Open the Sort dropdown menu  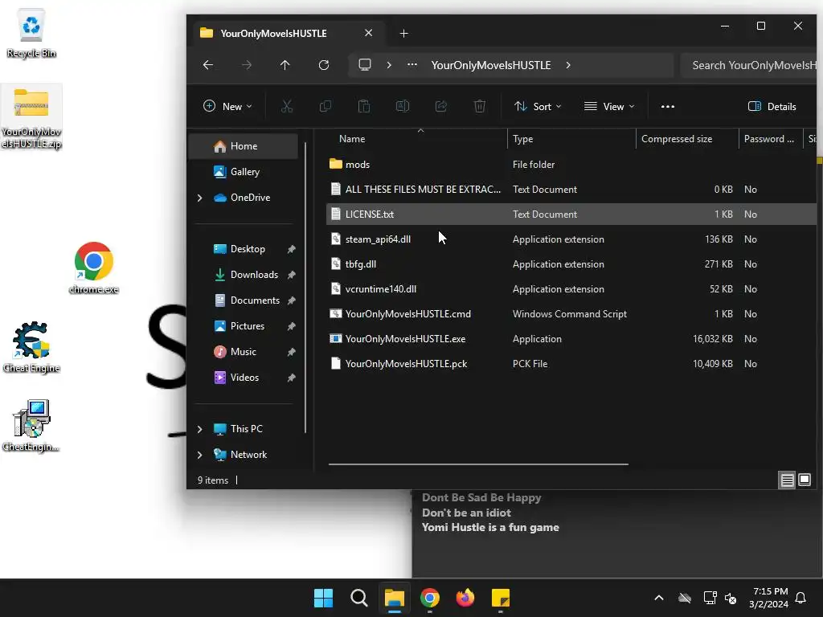(x=538, y=107)
